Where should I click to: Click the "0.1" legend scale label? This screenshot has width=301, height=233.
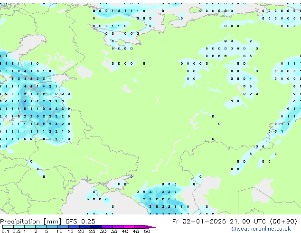click(x=6, y=231)
